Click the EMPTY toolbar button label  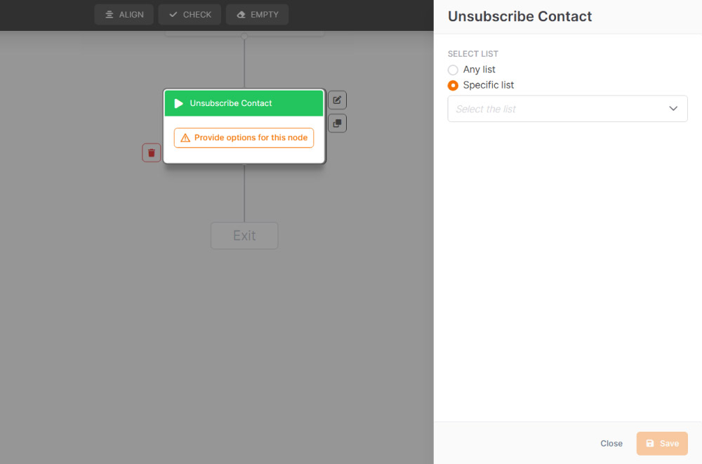point(265,15)
